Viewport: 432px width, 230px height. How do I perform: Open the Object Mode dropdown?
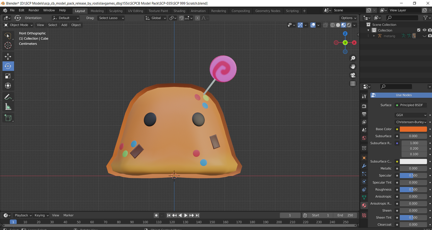tap(18, 25)
